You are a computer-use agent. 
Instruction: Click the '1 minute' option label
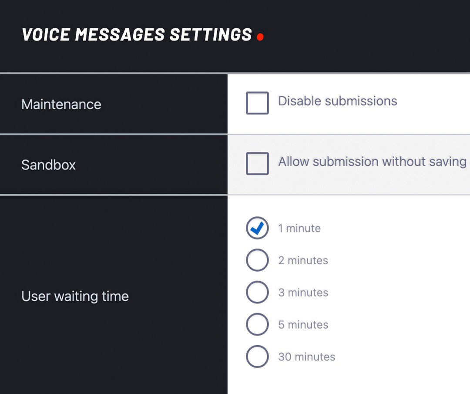click(299, 229)
